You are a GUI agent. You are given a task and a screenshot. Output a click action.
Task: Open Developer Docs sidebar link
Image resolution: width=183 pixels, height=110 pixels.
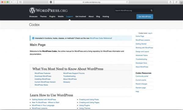(141, 63)
